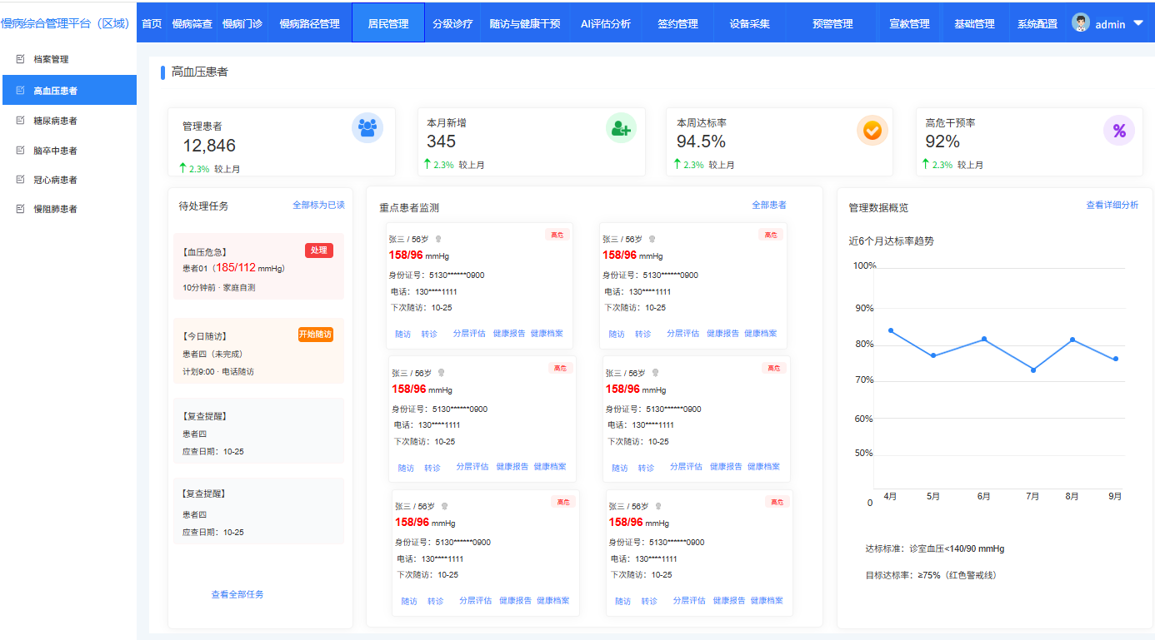
Task: Open the 查看详细分析 link
Action: tap(1112, 205)
